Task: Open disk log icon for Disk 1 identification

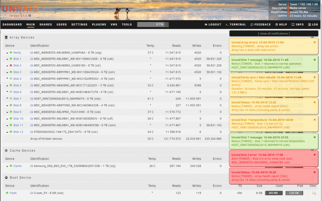Action: click(x=32, y=59)
